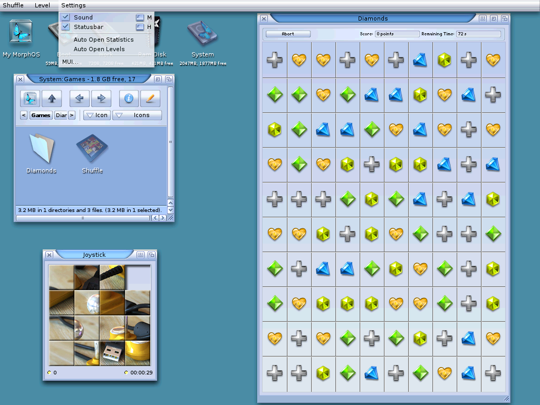Move the USB plug tile in Joystick puzzle
This screenshot has width=540, height=405.
[x=112, y=353]
